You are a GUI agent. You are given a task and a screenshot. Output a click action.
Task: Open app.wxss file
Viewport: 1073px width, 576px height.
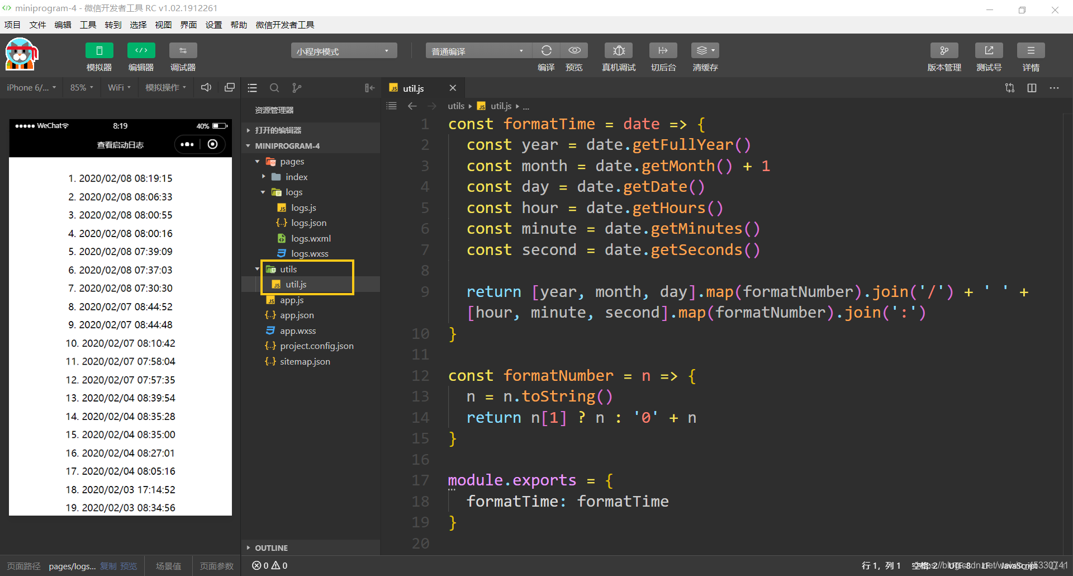[311, 331]
